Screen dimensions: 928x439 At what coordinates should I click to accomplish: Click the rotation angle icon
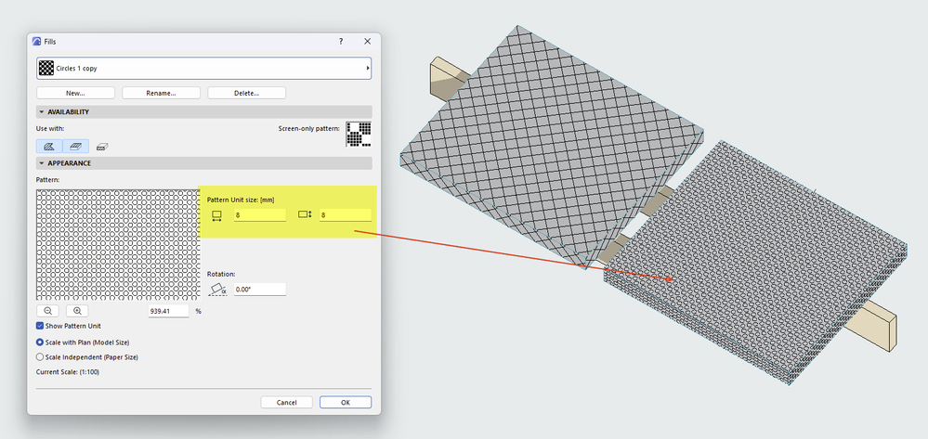217,290
